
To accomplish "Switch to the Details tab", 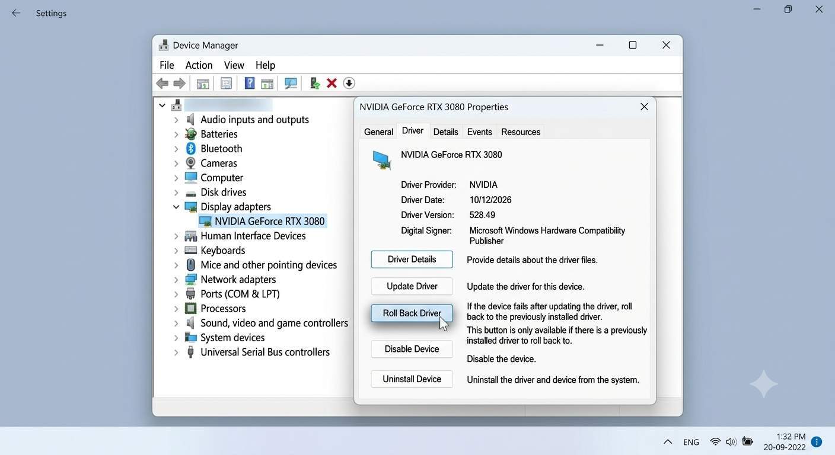I will coord(445,132).
